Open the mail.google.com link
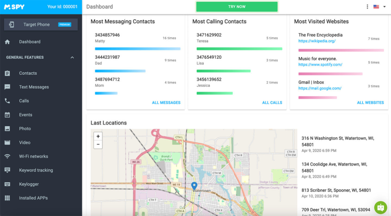 click(x=320, y=88)
